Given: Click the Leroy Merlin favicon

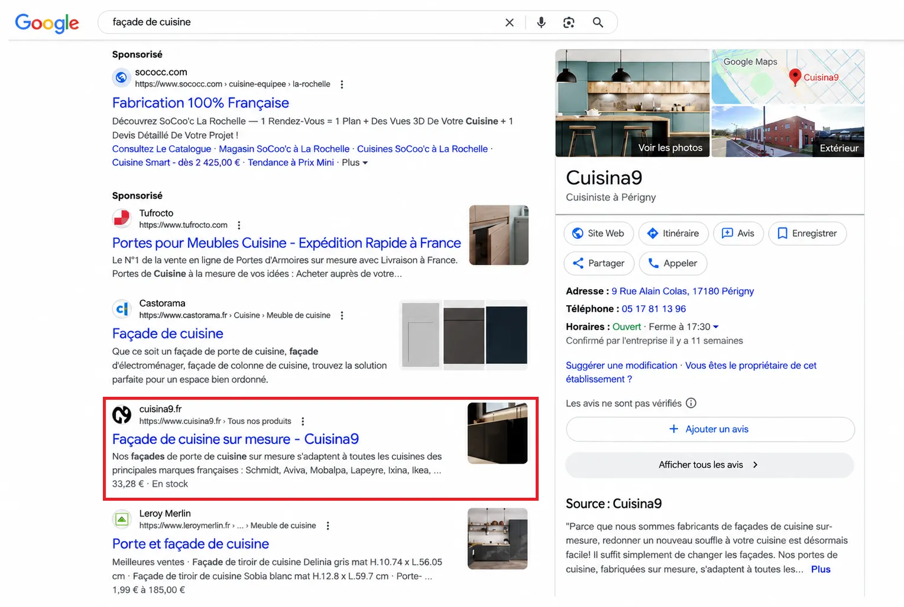Looking at the screenshot, I should click(122, 519).
